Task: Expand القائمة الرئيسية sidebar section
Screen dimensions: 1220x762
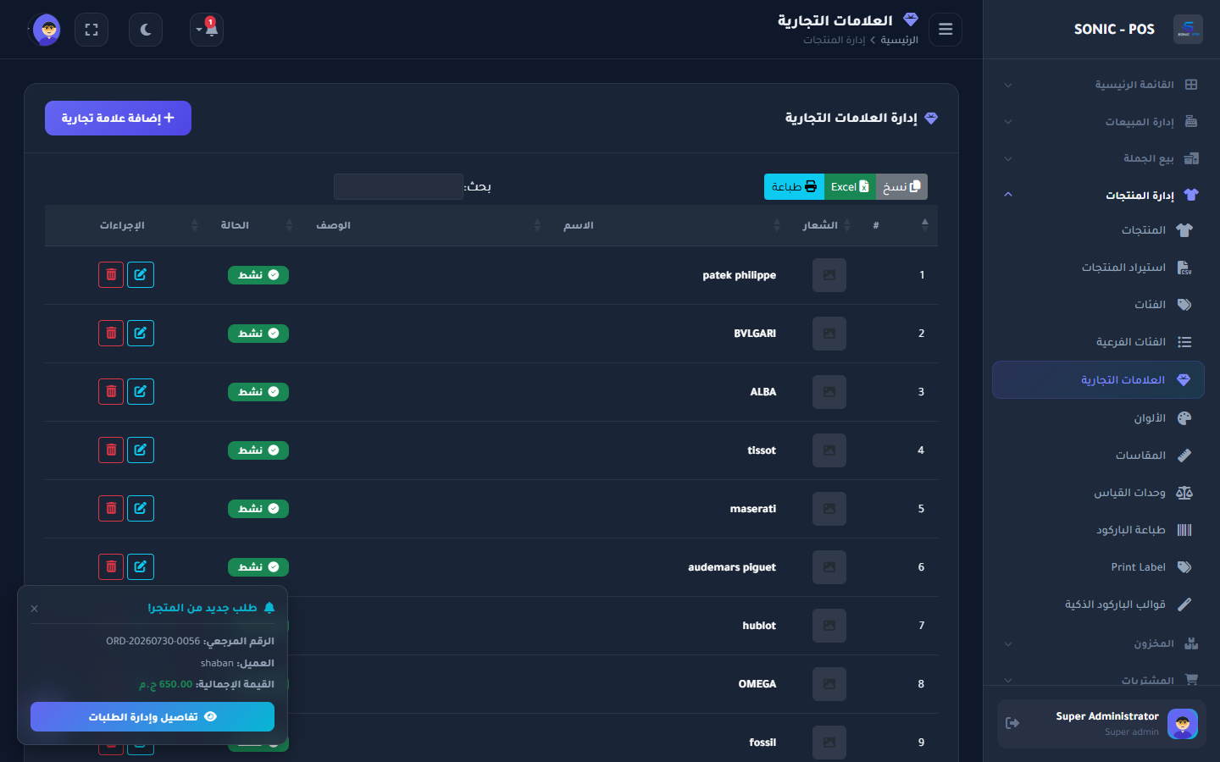Action: point(1101,85)
